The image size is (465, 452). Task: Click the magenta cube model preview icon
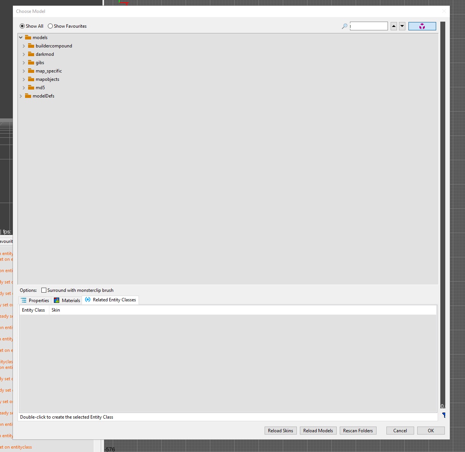(422, 26)
